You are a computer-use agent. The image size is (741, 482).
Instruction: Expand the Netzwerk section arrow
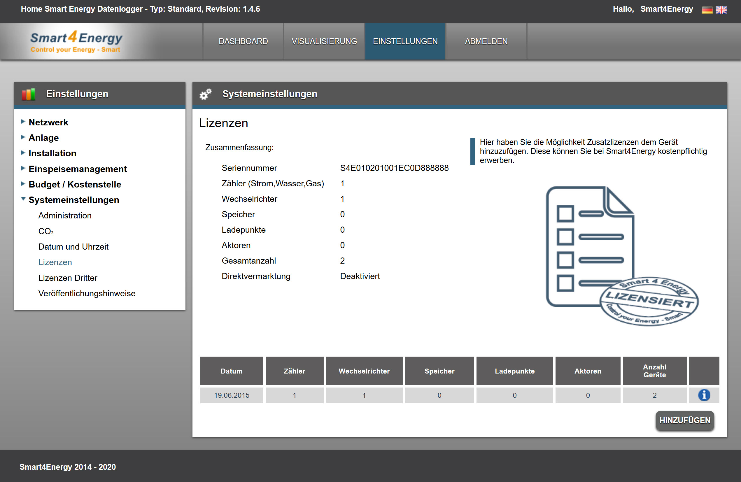click(23, 122)
